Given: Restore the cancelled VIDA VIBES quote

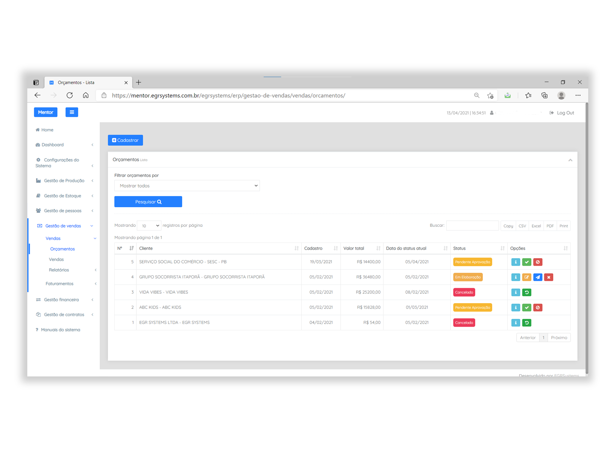Looking at the screenshot, I should click(526, 292).
